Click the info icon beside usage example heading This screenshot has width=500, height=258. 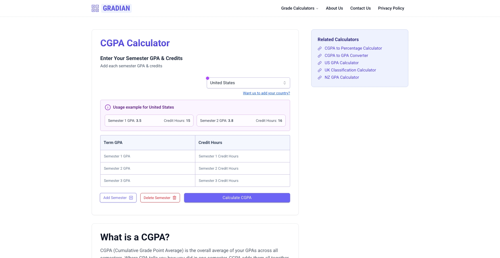(108, 107)
